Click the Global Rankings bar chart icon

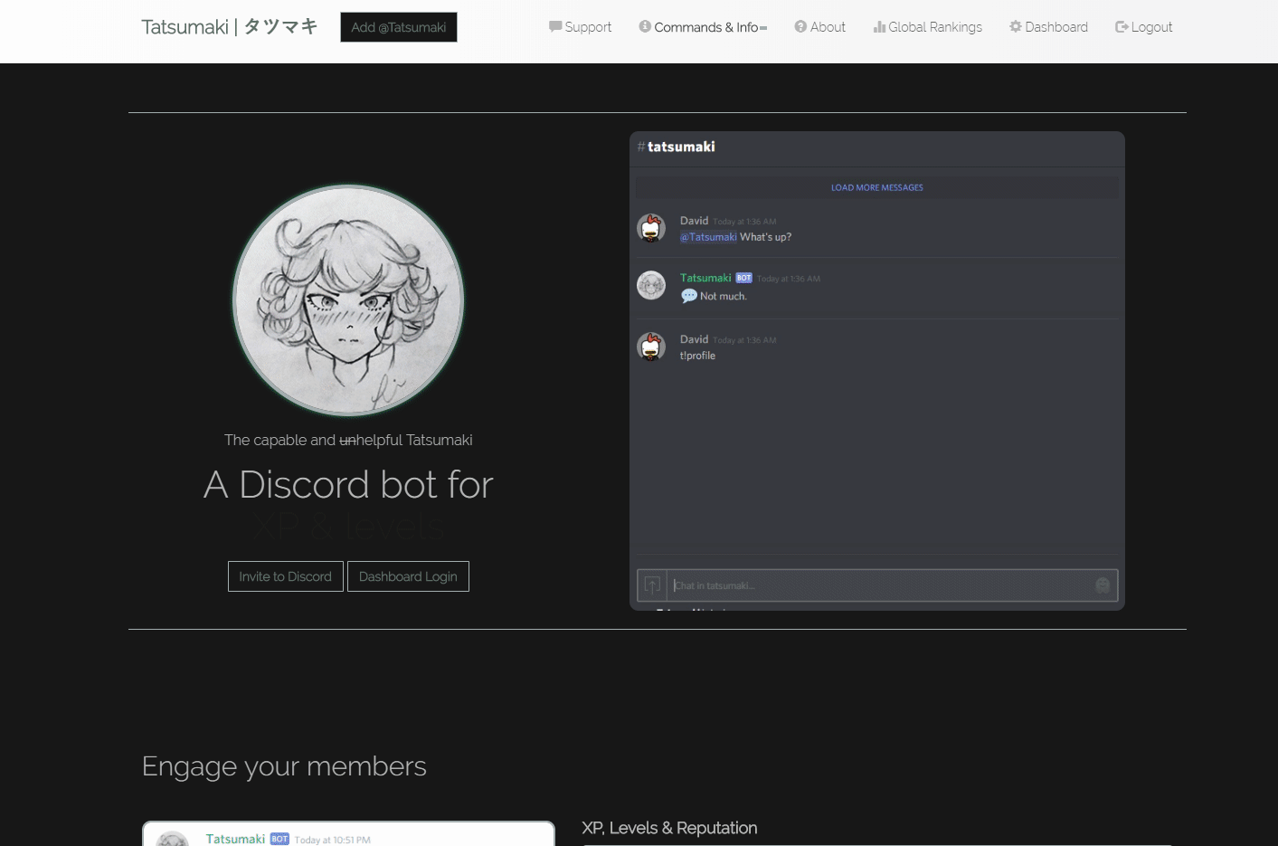pos(879,27)
